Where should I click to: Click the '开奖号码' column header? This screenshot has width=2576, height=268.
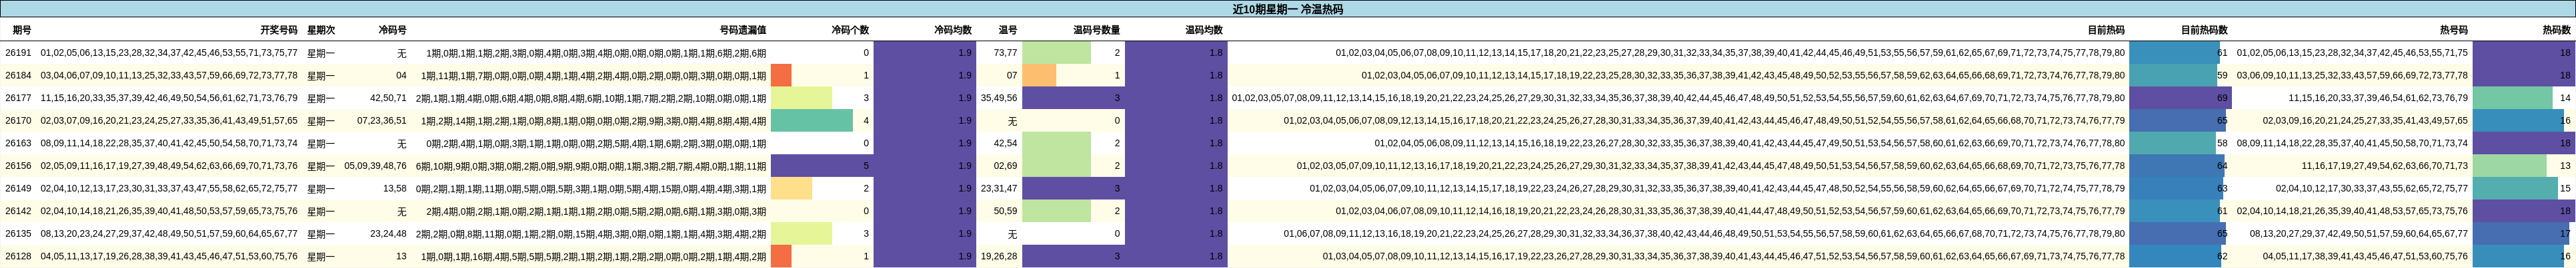(x=278, y=31)
